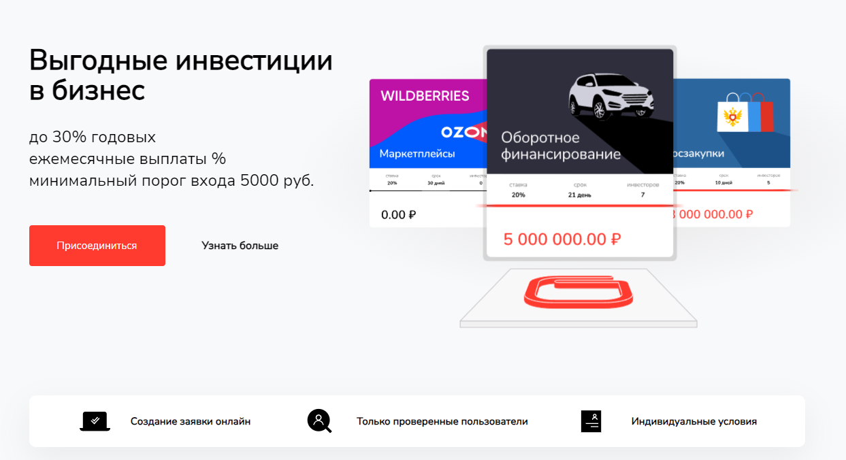Click the 5 000 000.00 ₽ amount
Screen dimensions: 846x460
click(x=562, y=240)
